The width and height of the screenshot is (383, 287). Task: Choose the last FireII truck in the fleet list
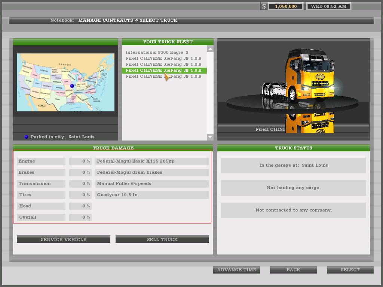163,76
